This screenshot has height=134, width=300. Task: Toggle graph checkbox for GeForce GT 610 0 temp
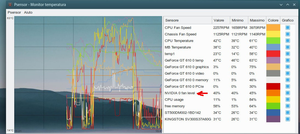coord(288,60)
